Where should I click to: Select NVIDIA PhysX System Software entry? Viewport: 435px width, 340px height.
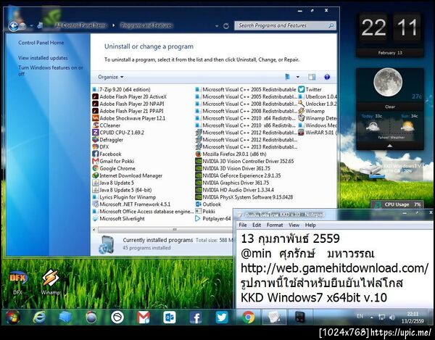[244, 197]
